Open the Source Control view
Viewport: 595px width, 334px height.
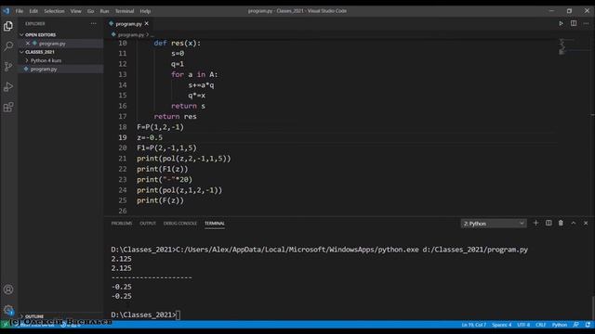click(8, 67)
